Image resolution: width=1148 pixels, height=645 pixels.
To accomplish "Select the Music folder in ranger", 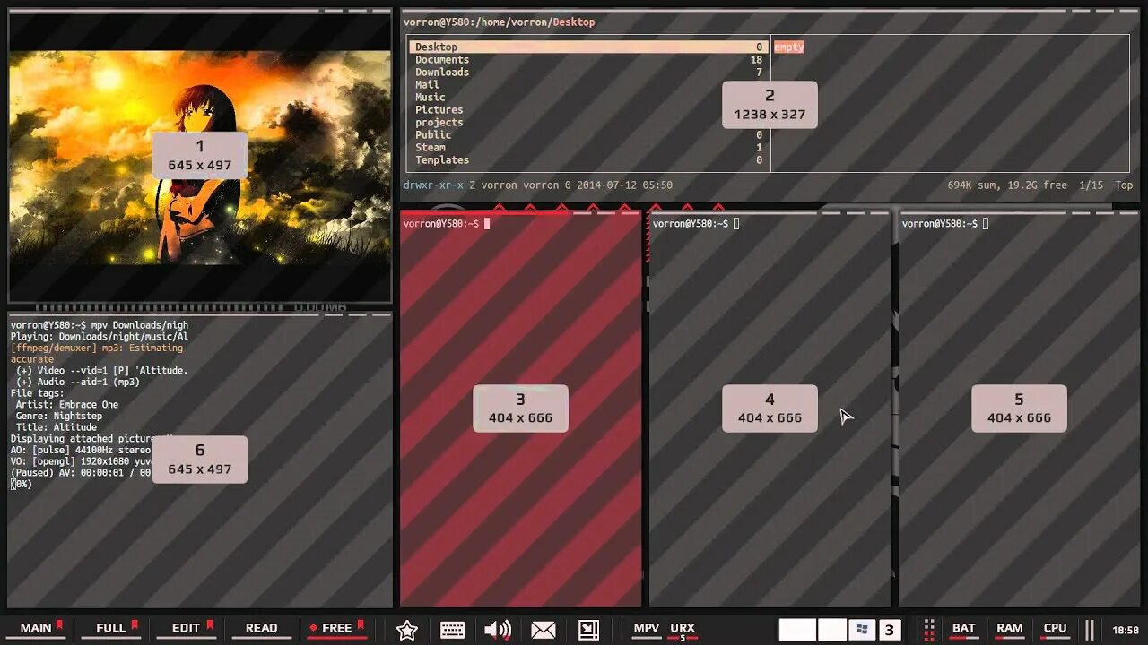I will [x=589, y=97].
